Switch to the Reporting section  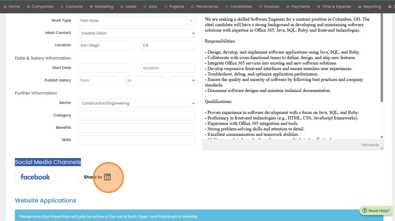(370, 7)
